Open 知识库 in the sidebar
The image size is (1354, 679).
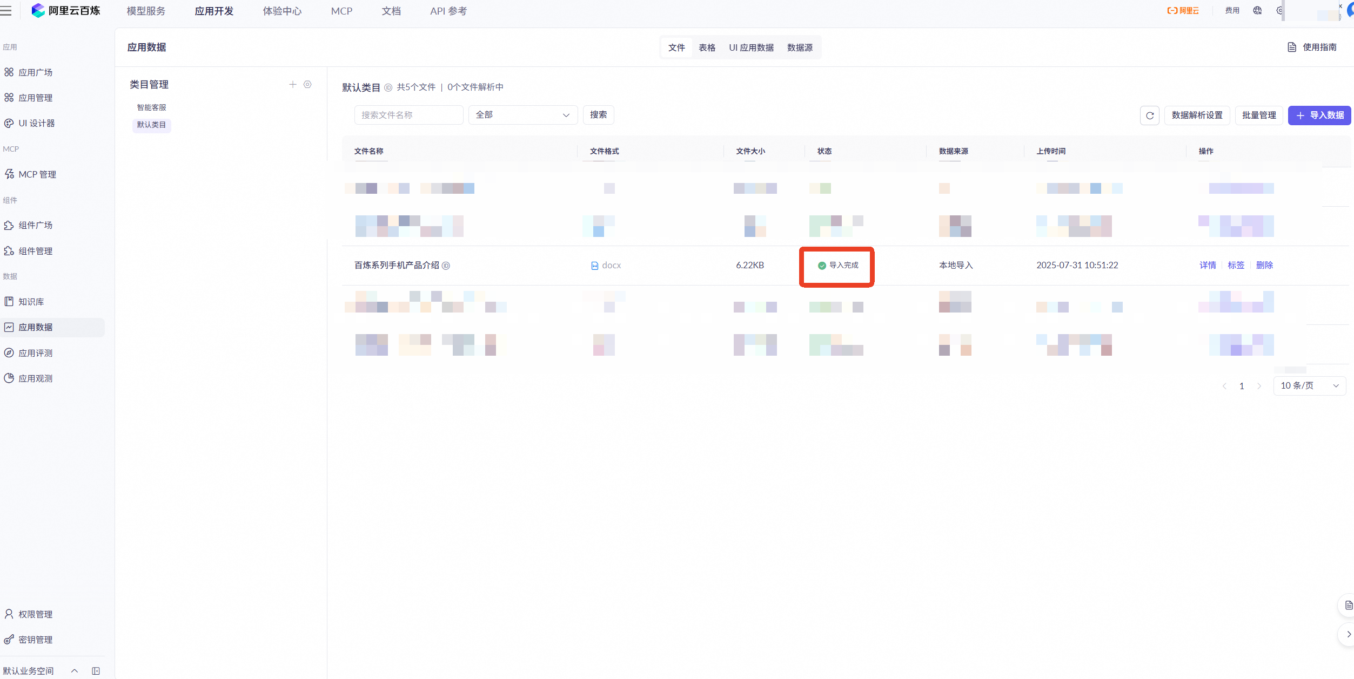tap(31, 302)
